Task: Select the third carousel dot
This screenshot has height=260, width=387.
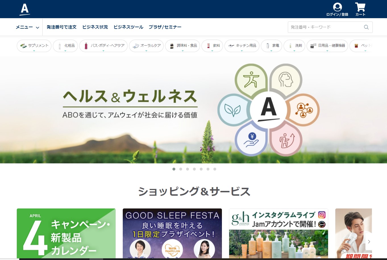Action: (x=188, y=169)
